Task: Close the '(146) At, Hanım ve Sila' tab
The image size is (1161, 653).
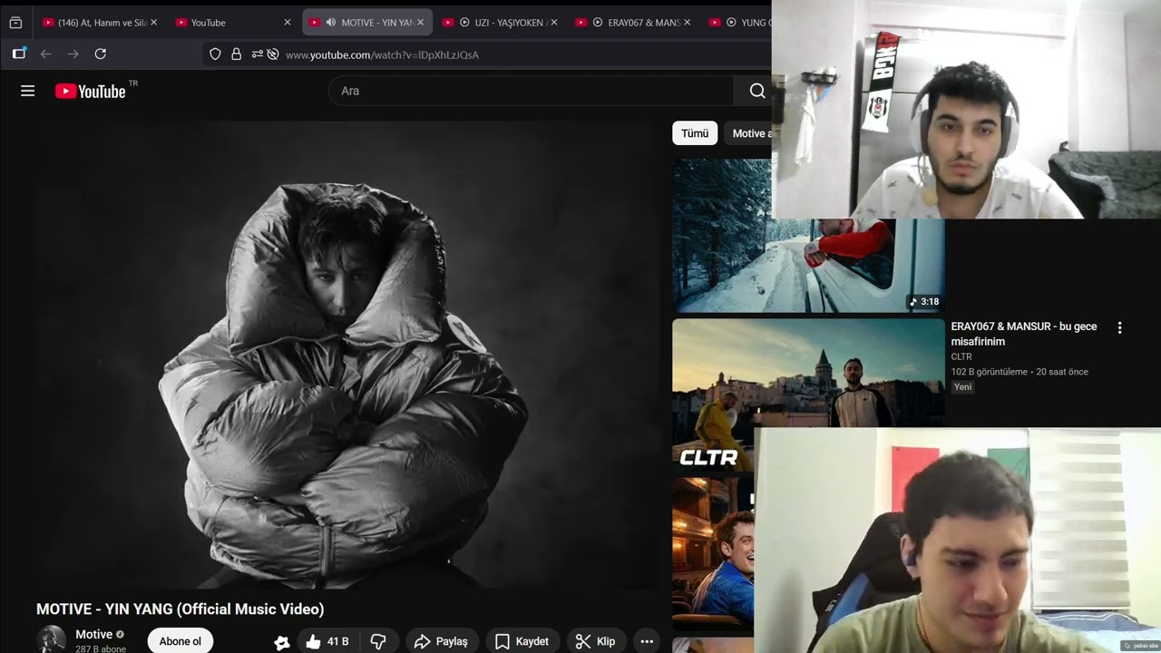Action: pyautogui.click(x=153, y=23)
